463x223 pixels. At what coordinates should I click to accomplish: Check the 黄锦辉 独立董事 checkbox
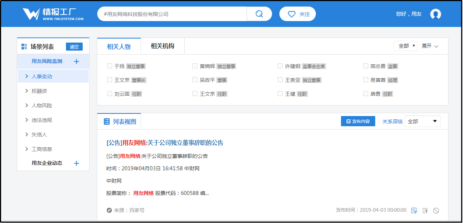(x=195, y=66)
